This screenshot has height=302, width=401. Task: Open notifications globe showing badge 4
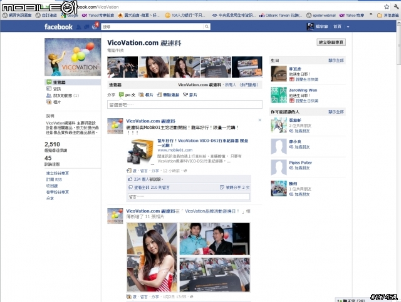point(95,26)
